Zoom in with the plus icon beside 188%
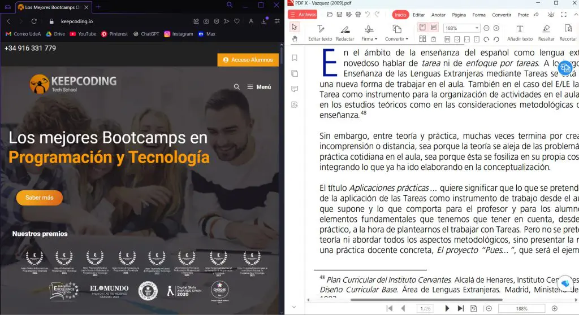Screen dimensions: 579x315 point(496,28)
